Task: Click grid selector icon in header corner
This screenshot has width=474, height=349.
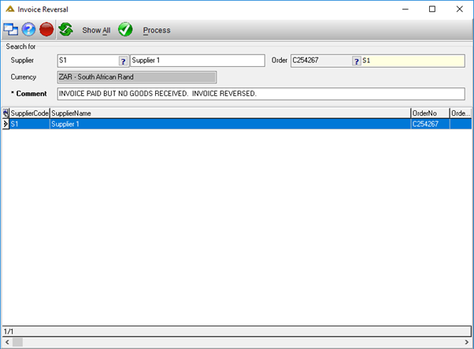Action: pos(6,113)
